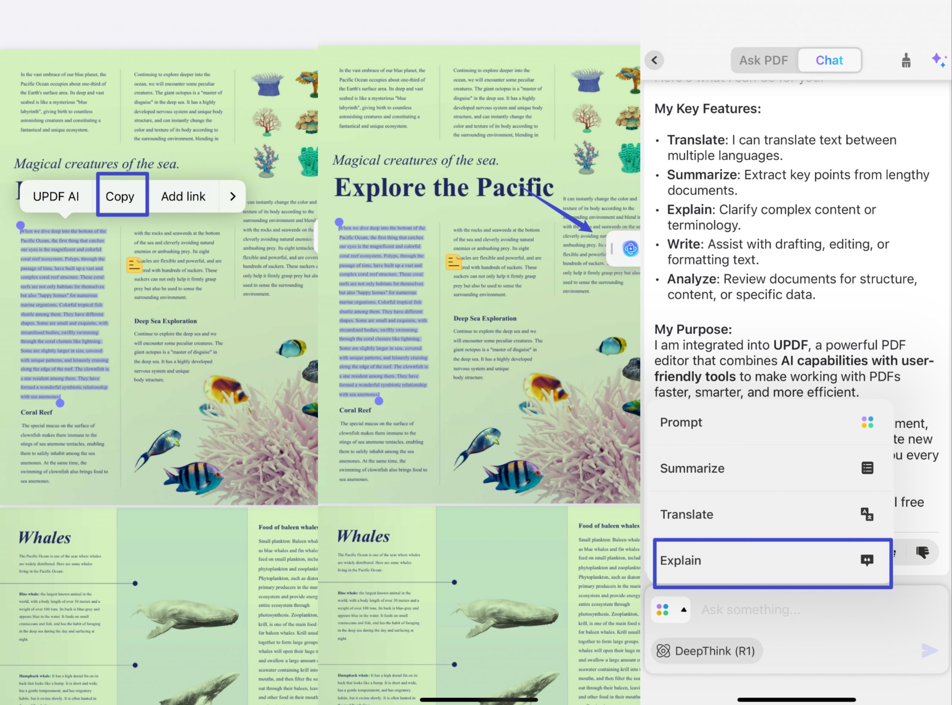Tap UPDF AI in the selection popup

tap(56, 196)
